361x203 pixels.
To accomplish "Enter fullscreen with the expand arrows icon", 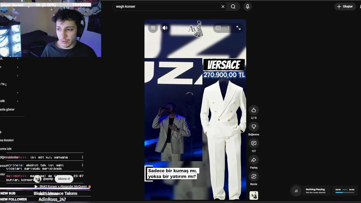I will coord(239,28).
